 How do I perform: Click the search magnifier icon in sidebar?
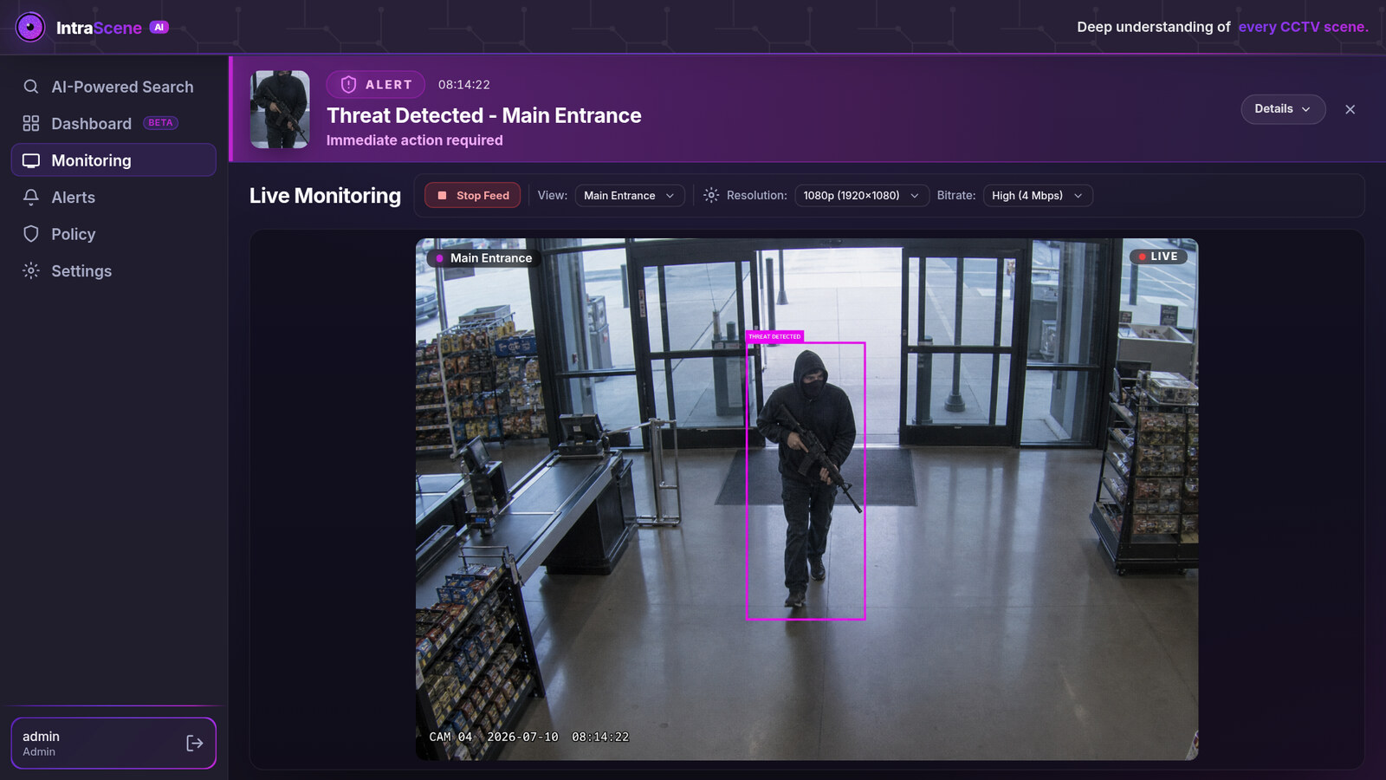[x=31, y=87]
